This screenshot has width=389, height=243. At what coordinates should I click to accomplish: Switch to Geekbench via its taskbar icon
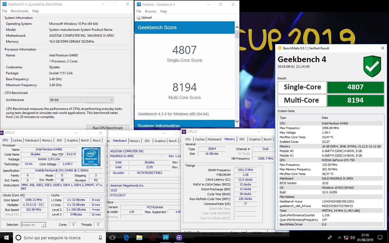(x=166, y=238)
